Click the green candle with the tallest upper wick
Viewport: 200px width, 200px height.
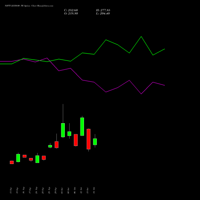pyautogui.click(x=63, y=130)
